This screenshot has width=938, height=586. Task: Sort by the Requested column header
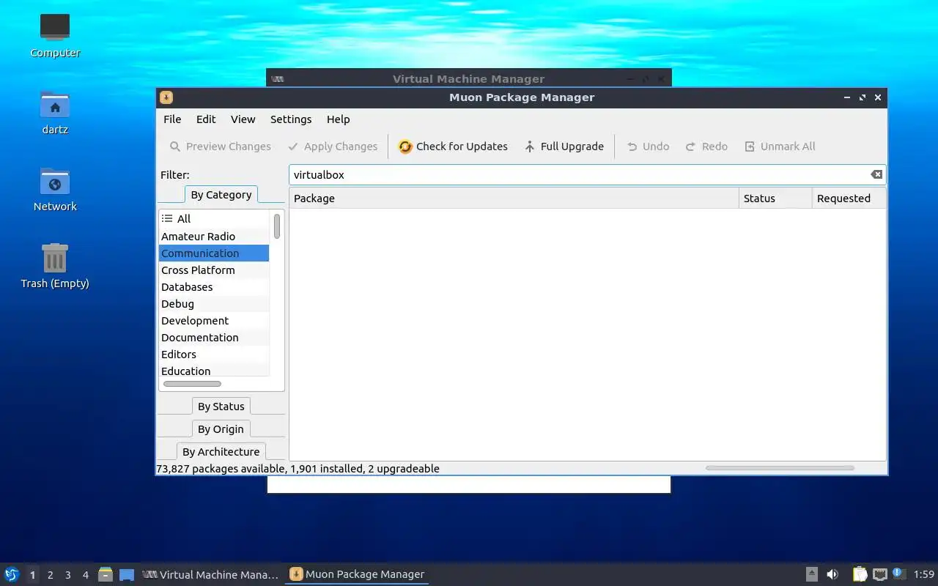pos(849,199)
